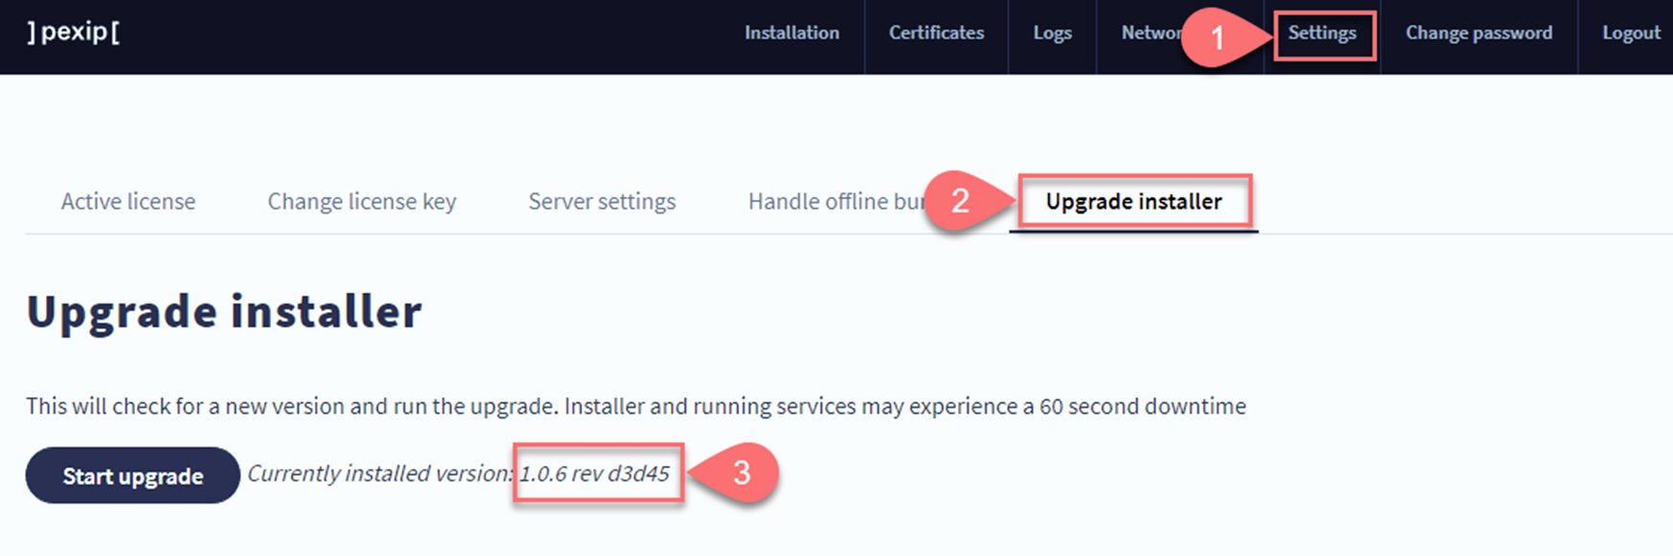Go to the Certificates page

click(936, 33)
